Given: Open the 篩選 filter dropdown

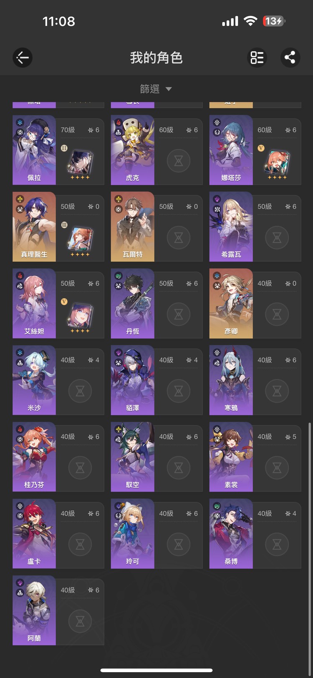Looking at the screenshot, I should 156,89.
